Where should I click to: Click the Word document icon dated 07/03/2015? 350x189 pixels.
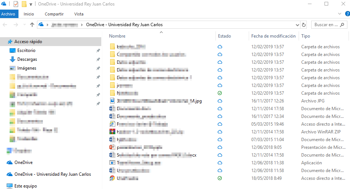click(x=112, y=140)
